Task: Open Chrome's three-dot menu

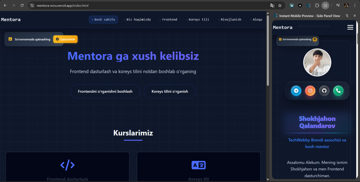Action: 355,5
